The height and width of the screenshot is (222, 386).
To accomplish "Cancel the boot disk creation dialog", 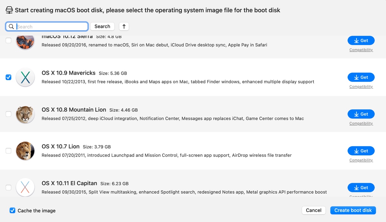I will tap(314, 210).
